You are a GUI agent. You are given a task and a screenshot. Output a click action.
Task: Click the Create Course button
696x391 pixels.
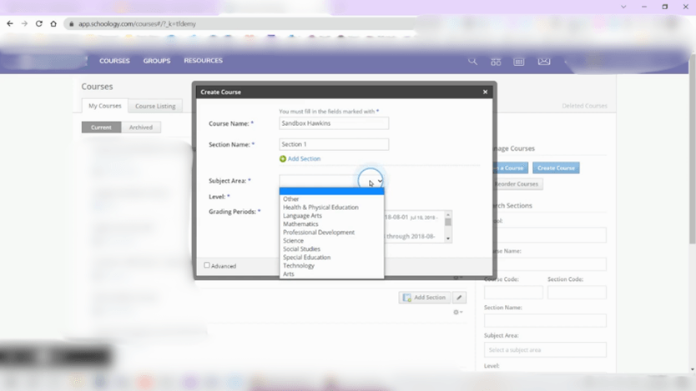point(556,168)
